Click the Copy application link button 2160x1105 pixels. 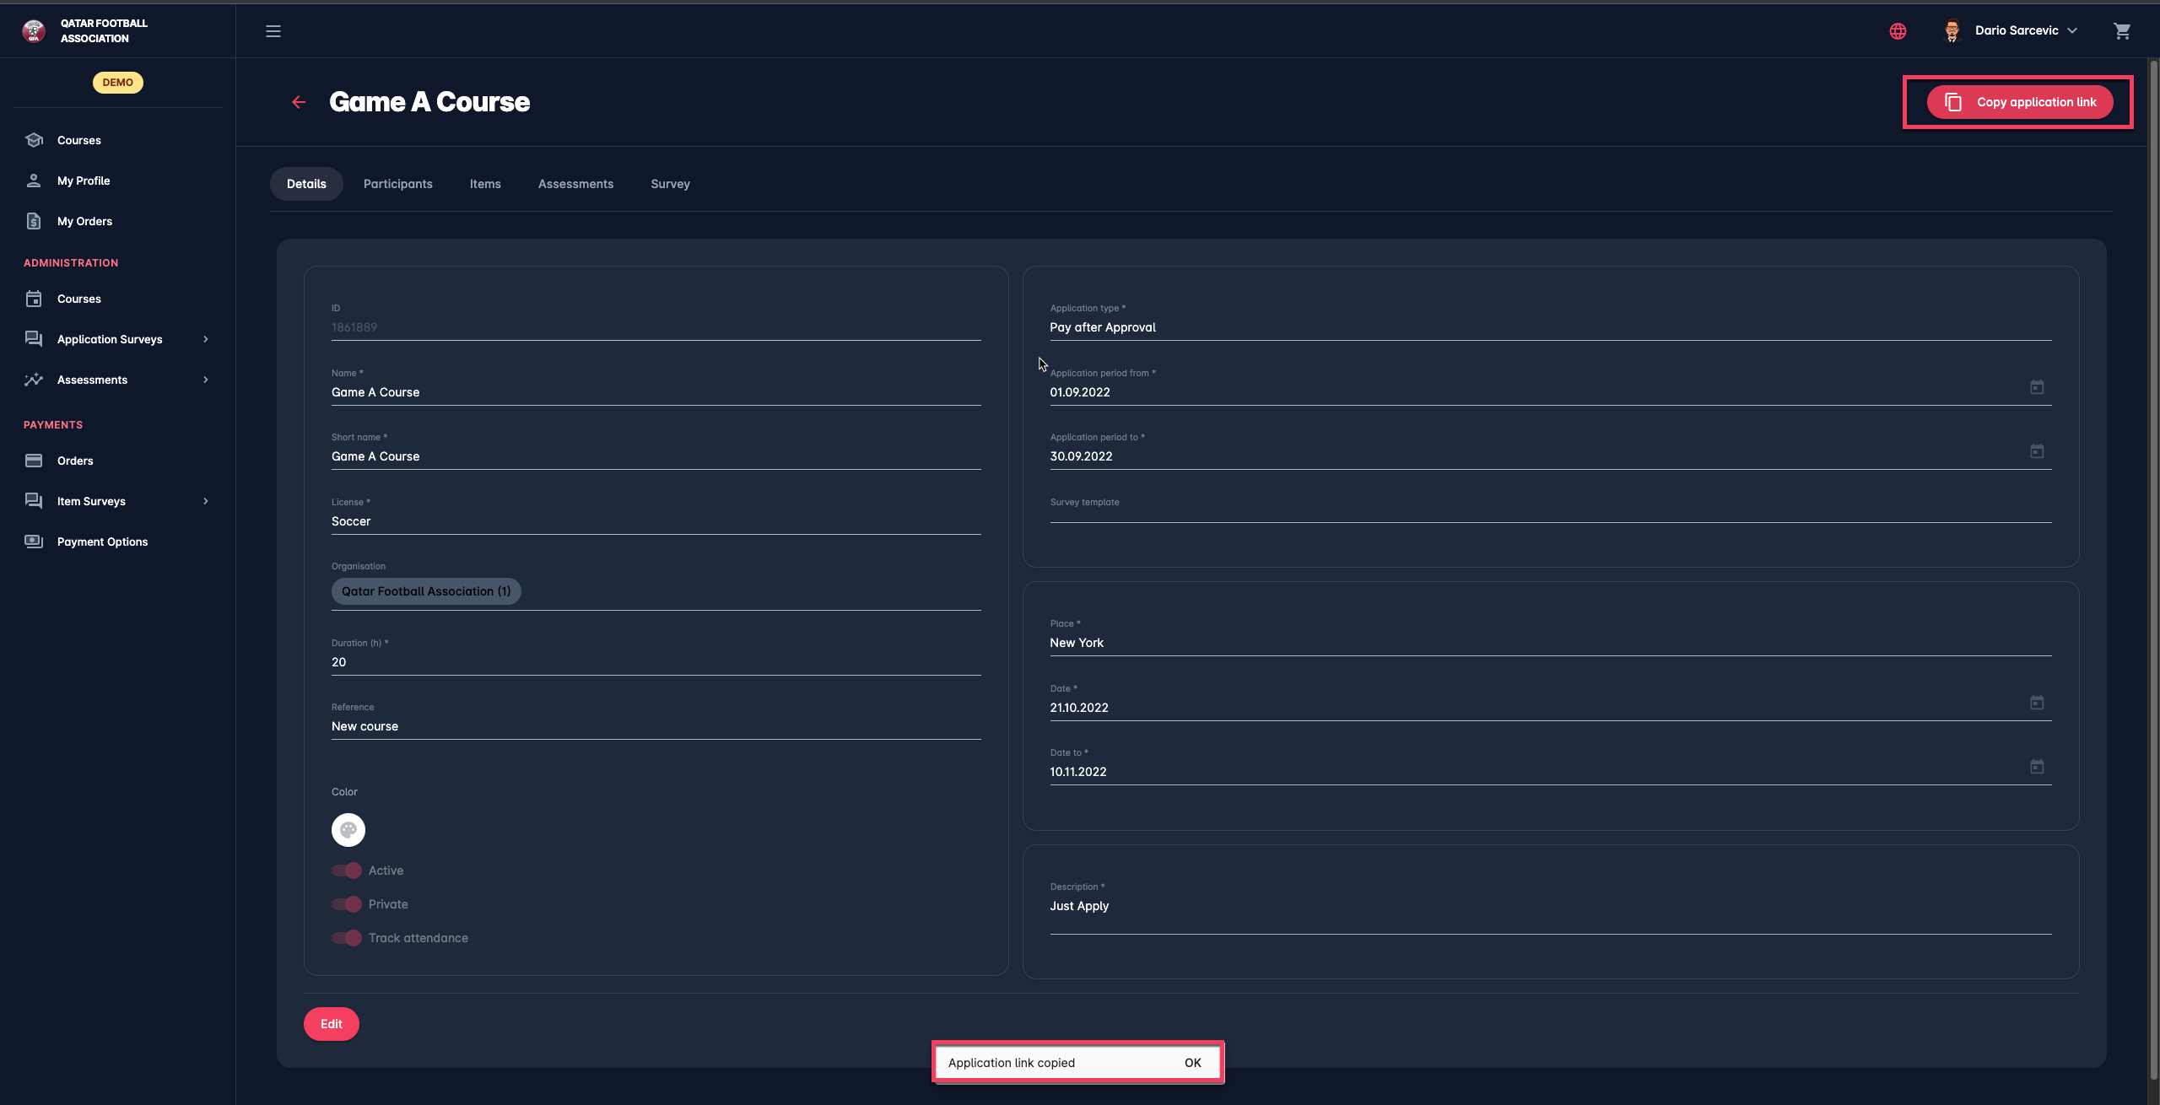pos(2020,102)
